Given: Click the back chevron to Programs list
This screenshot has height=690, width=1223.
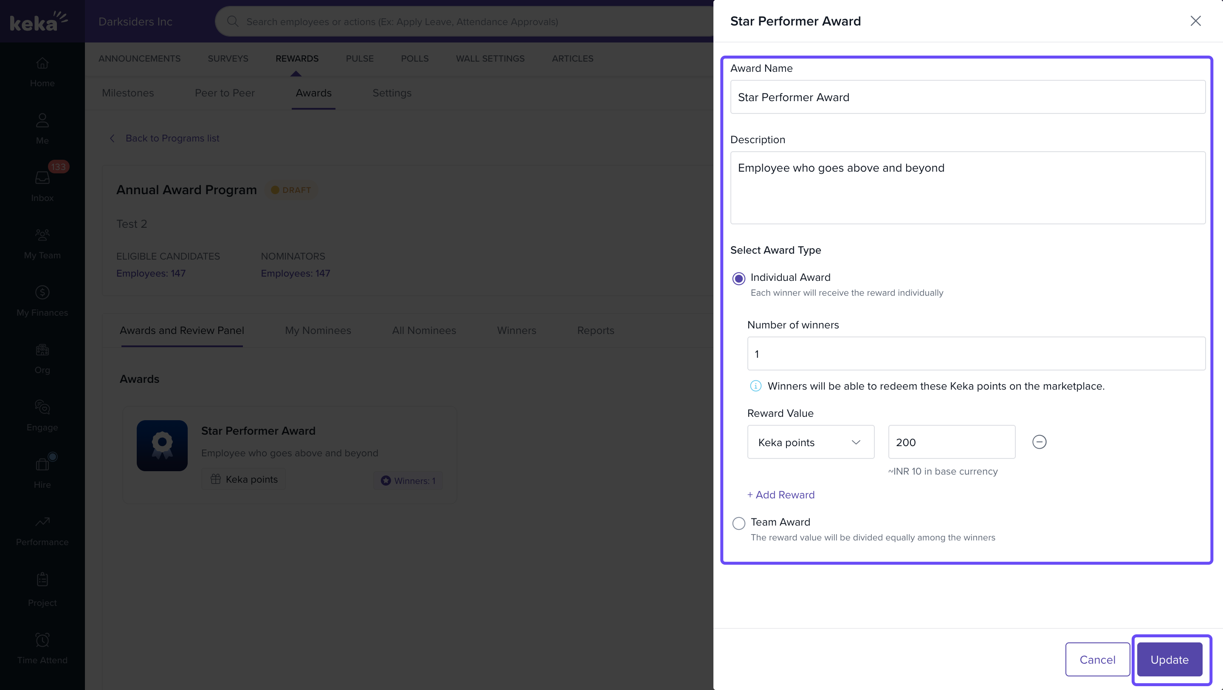Looking at the screenshot, I should (x=112, y=138).
